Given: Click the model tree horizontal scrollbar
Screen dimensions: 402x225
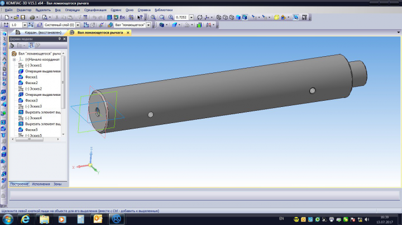Looking at the screenshot, I should 29,139.
